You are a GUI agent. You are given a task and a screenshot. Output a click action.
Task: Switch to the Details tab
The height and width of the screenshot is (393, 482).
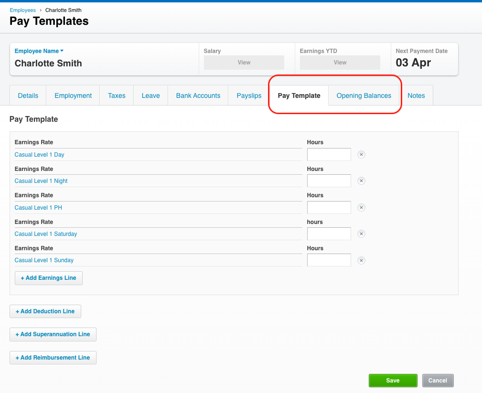[28, 96]
